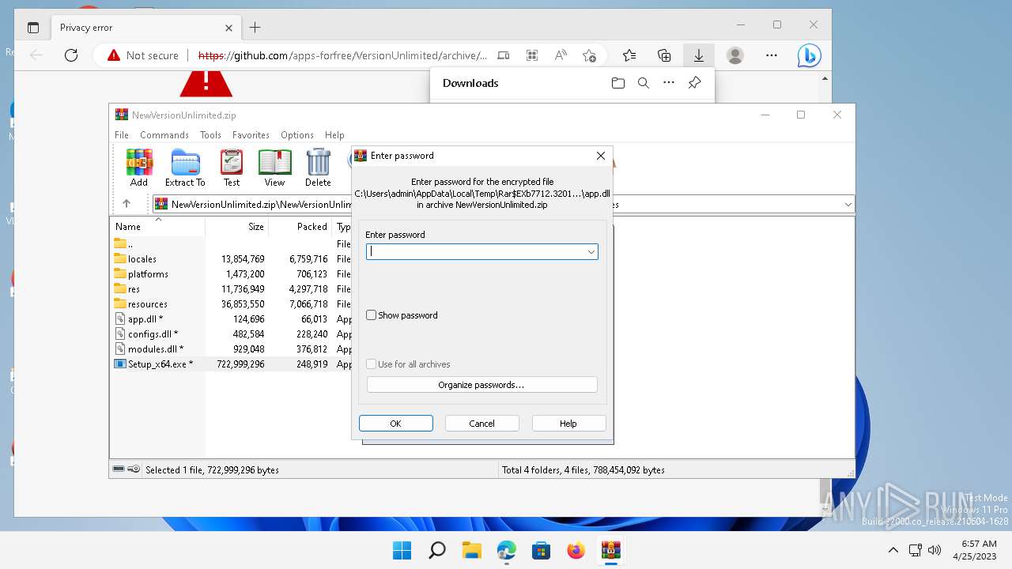The height and width of the screenshot is (569, 1012).
Task: Open File Explorer from taskbar
Action: (472, 550)
